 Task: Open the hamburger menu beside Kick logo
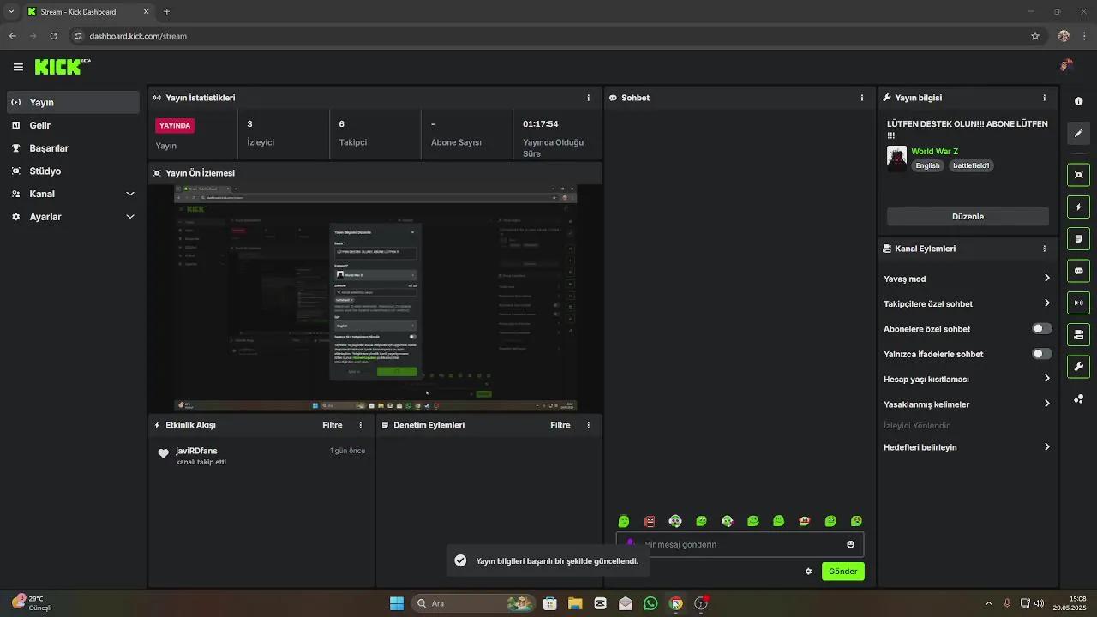[x=18, y=67]
